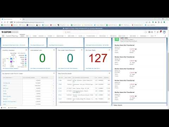
Task: Expand the Unscheduled Jobs widget
Action: tap(54, 50)
